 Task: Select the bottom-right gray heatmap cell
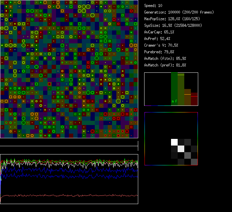(x=194, y=162)
